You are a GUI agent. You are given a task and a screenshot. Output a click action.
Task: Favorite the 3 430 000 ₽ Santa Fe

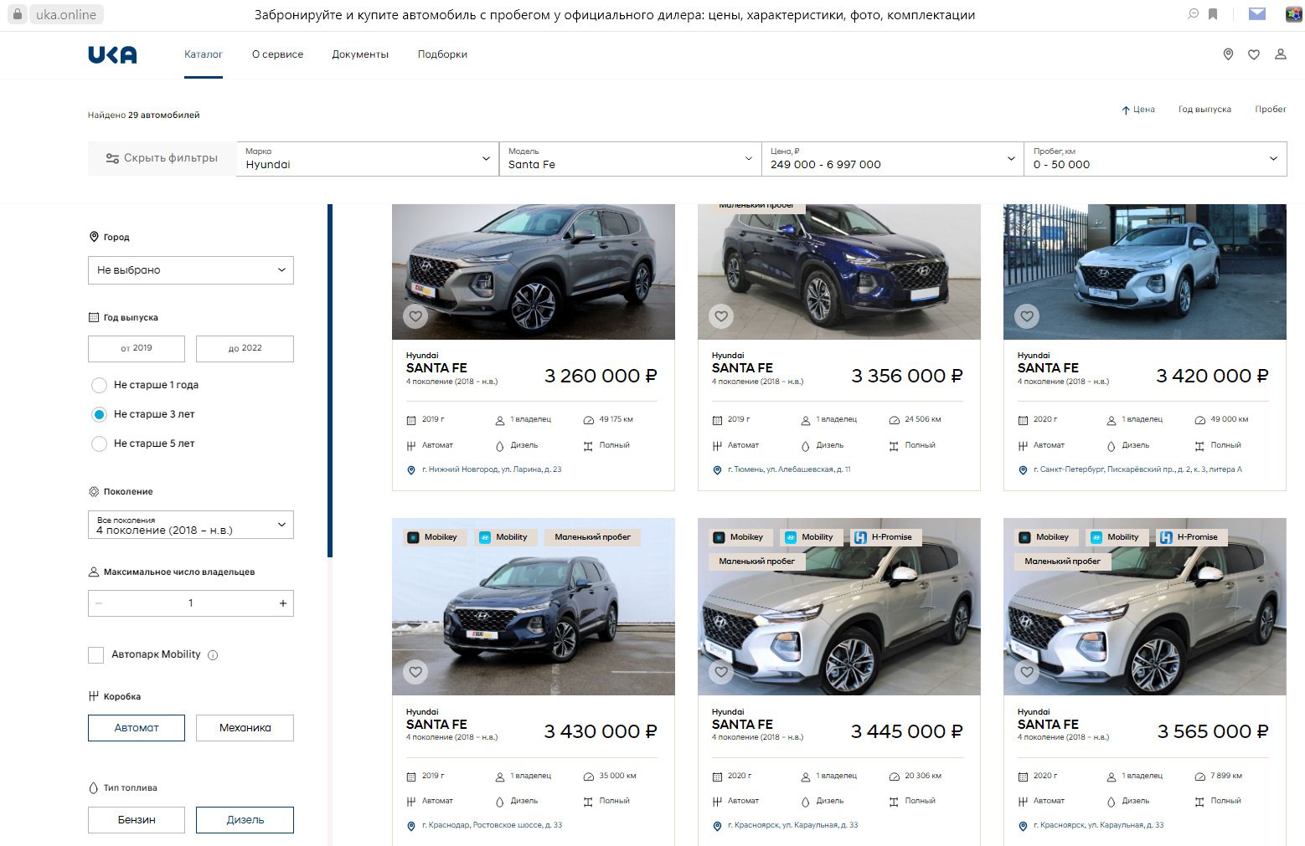(415, 671)
